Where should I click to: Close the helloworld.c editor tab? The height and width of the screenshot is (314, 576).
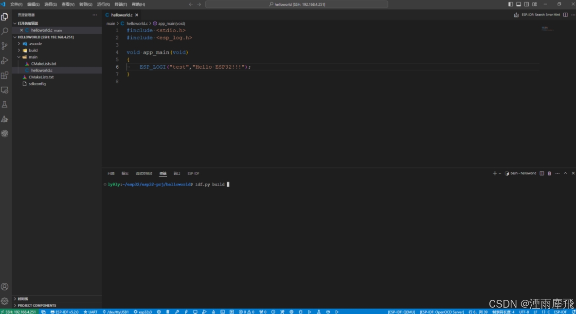pyautogui.click(x=137, y=15)
